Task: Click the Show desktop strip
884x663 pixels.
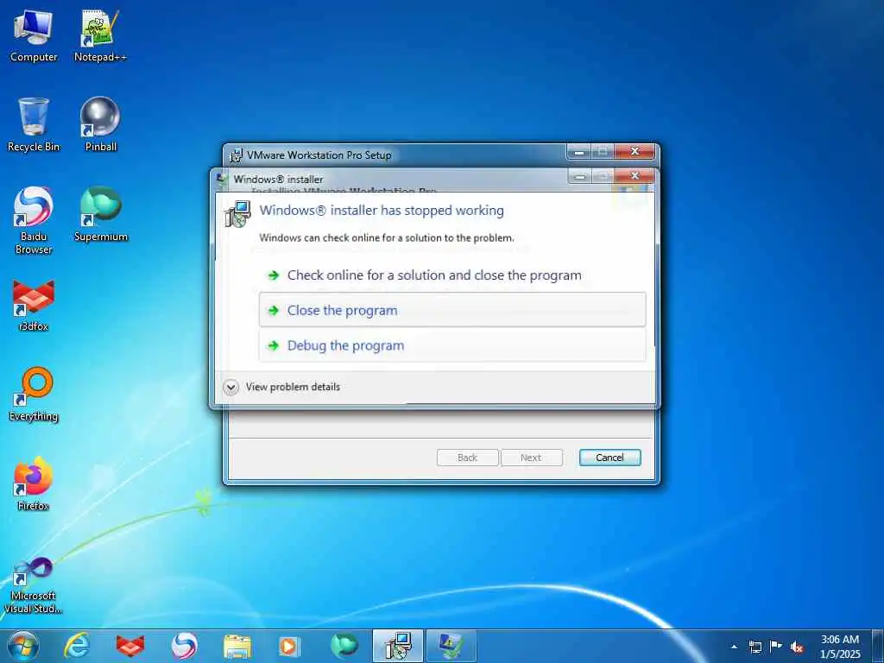Action: pyautogui.click(x=878, y=647)
